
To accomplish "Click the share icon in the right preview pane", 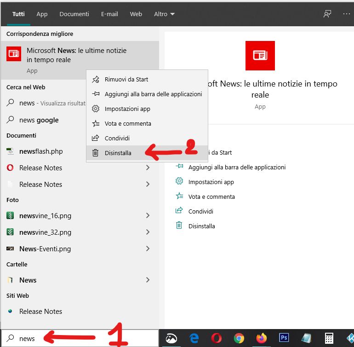I will 179,210.
